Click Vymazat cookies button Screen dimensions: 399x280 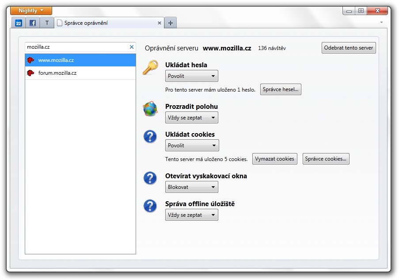pyautogui.click(x=274, y=159)
